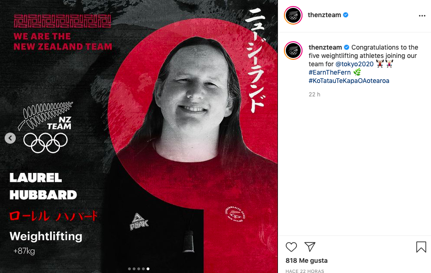
Task: Go to previous photo with left arrow
Action: click(x=10, y=138)
